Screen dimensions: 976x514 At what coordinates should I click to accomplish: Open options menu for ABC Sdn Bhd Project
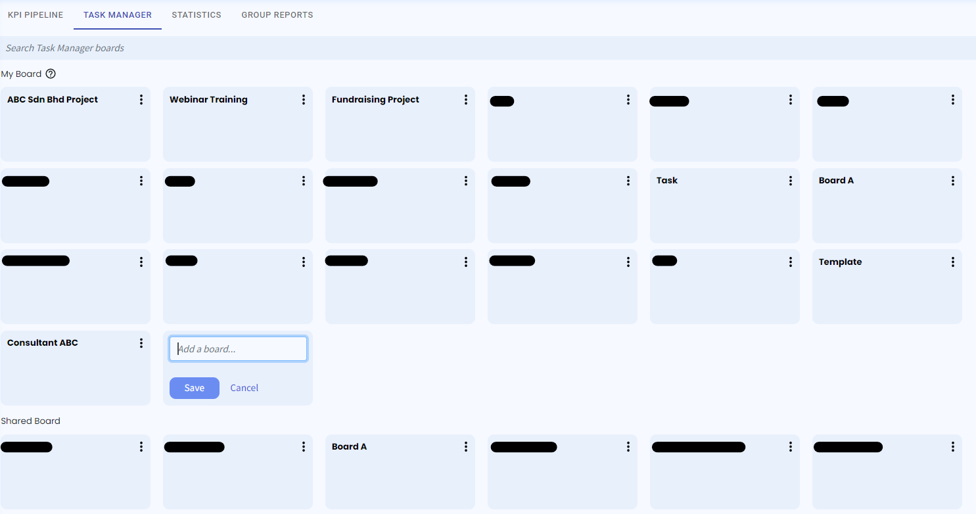(x=141, y=100)
